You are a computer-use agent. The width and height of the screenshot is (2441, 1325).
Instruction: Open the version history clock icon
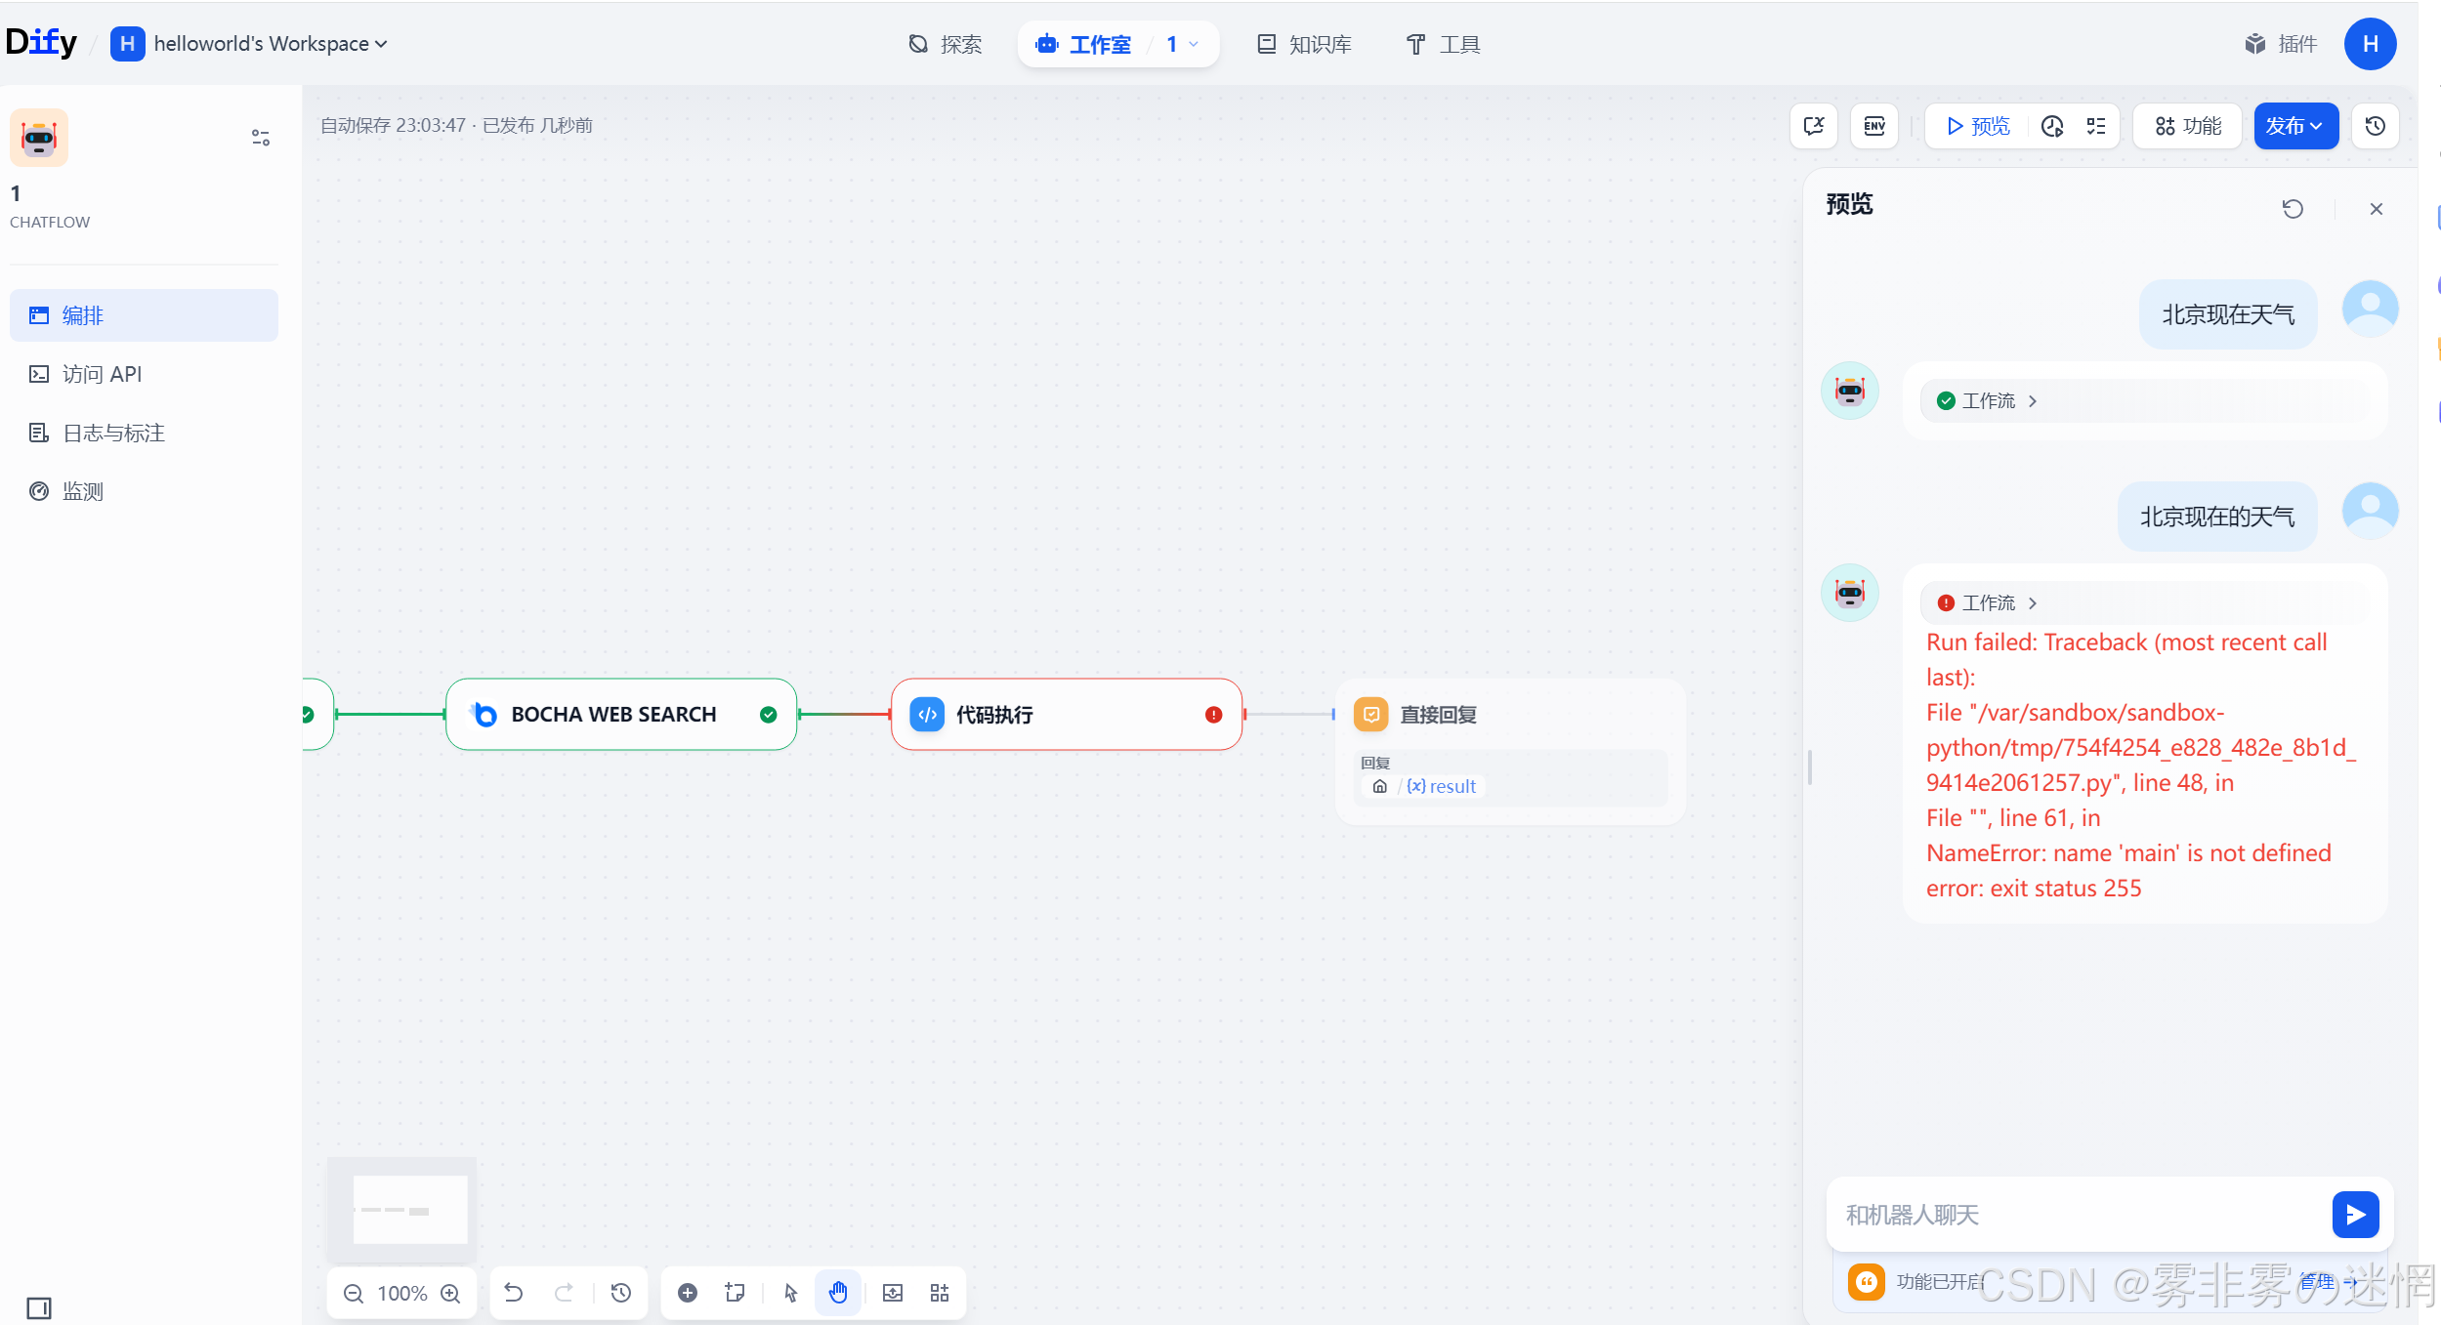(2375, 126)
